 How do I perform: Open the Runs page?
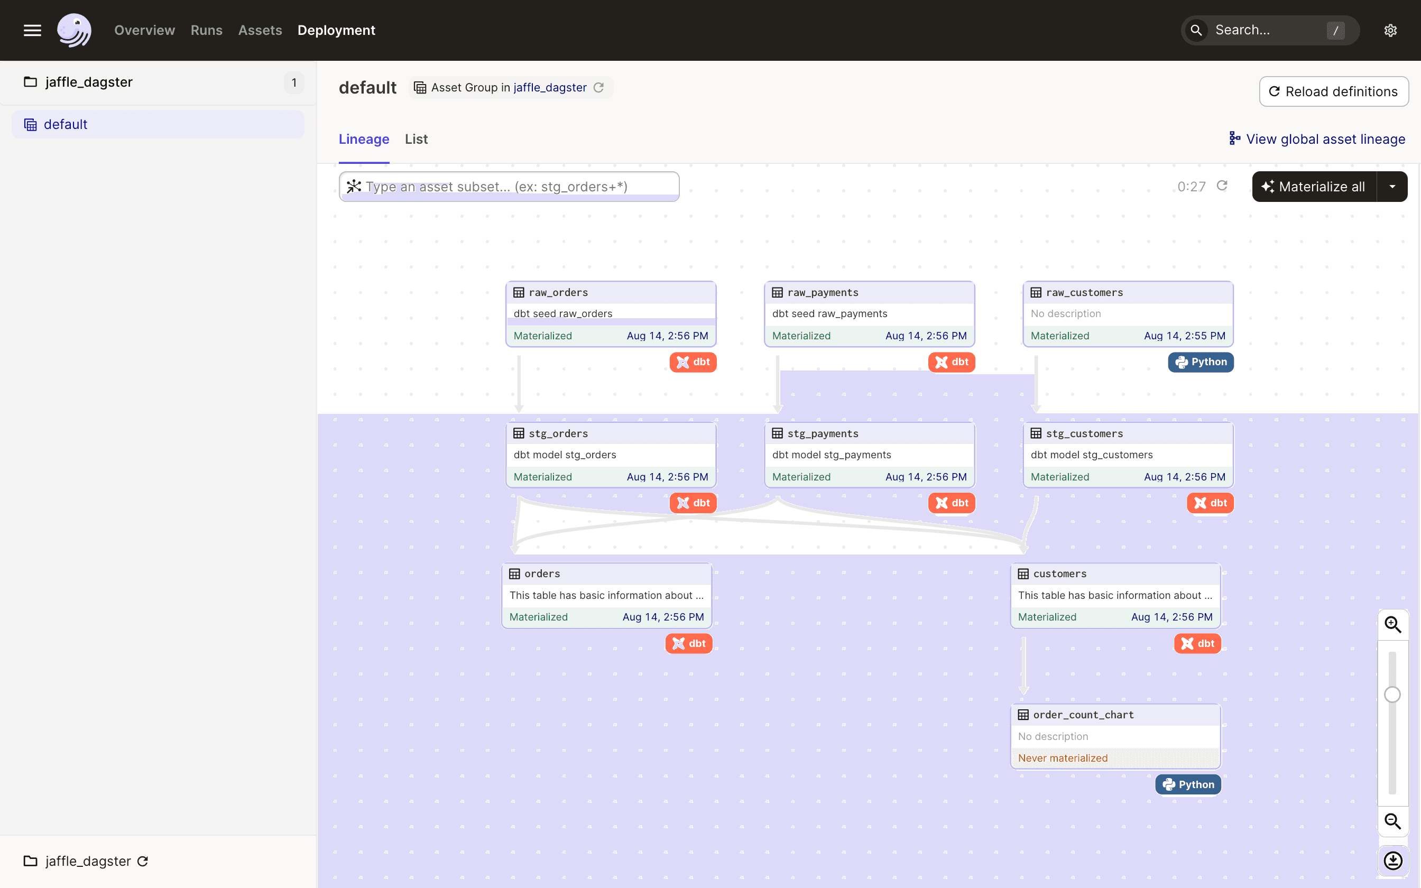(206, 30)
